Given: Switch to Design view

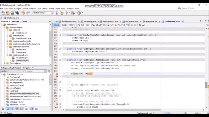Looking at the screenshot, I should 64,25.
